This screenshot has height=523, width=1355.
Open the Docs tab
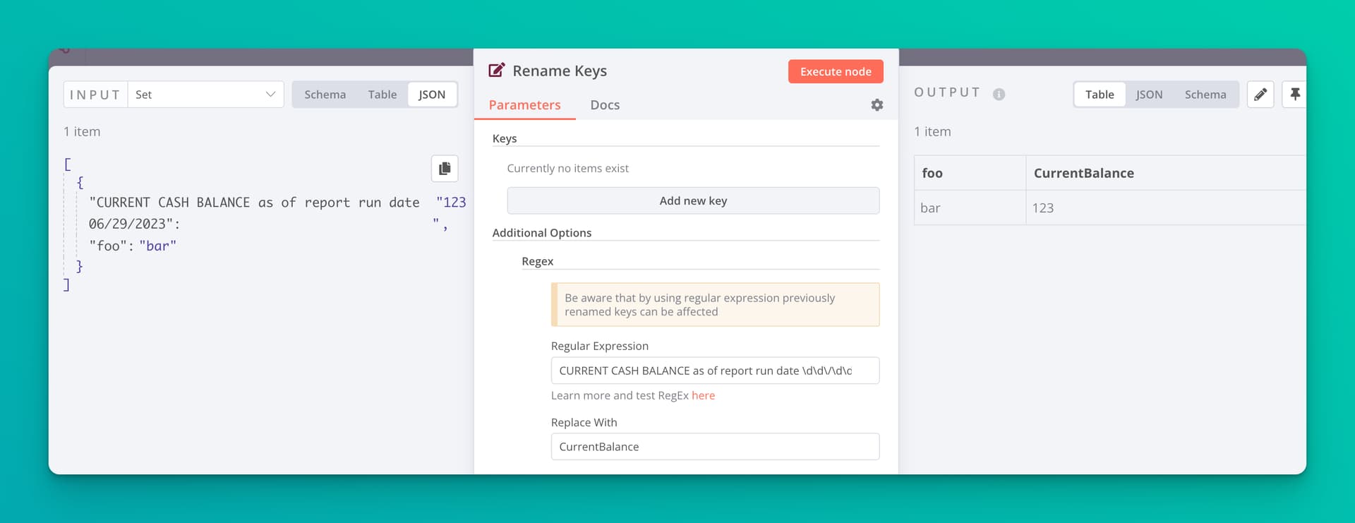point(605,104)
